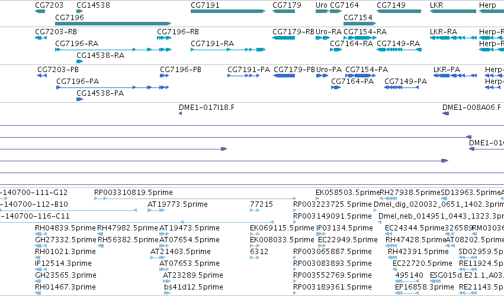Open the CG7149 gene label
The image size is (504, 296).
391,5
